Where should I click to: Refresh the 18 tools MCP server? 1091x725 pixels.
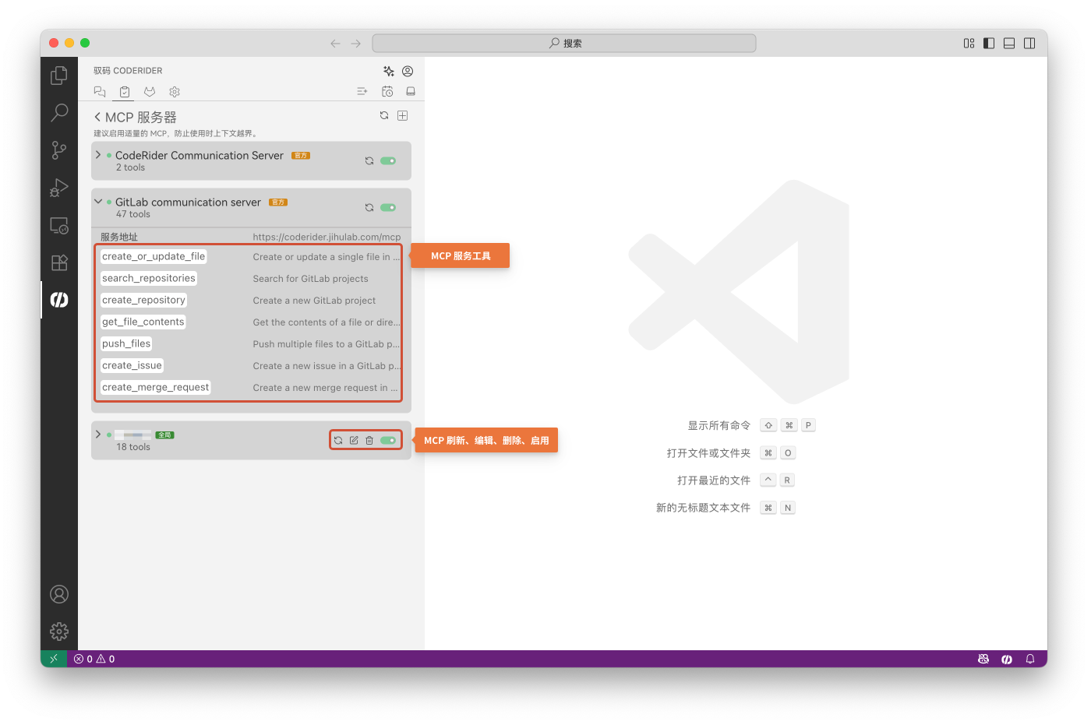click(x=338, y=441)
